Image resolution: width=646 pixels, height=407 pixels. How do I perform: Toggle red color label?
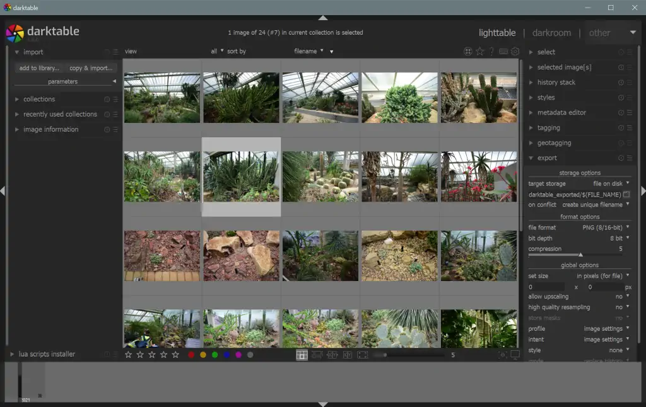pos(191,355)
